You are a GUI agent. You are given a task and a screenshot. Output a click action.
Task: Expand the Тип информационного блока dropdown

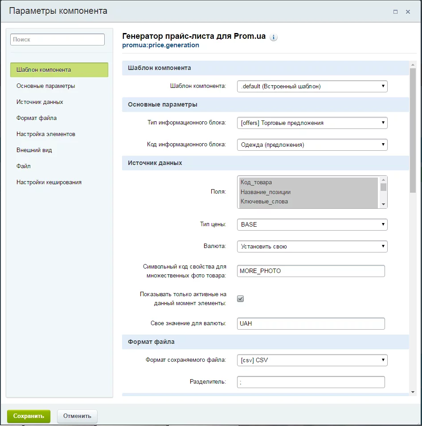(x=312, y=123)
